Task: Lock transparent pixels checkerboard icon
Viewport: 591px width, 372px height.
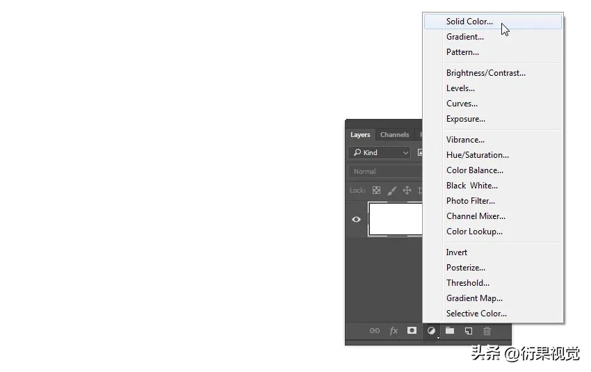Action: 377,191
